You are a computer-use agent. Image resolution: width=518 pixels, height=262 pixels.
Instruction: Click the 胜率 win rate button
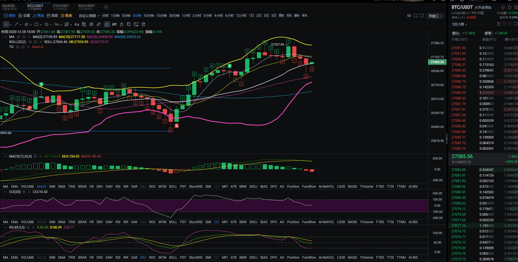click(66, 16)
